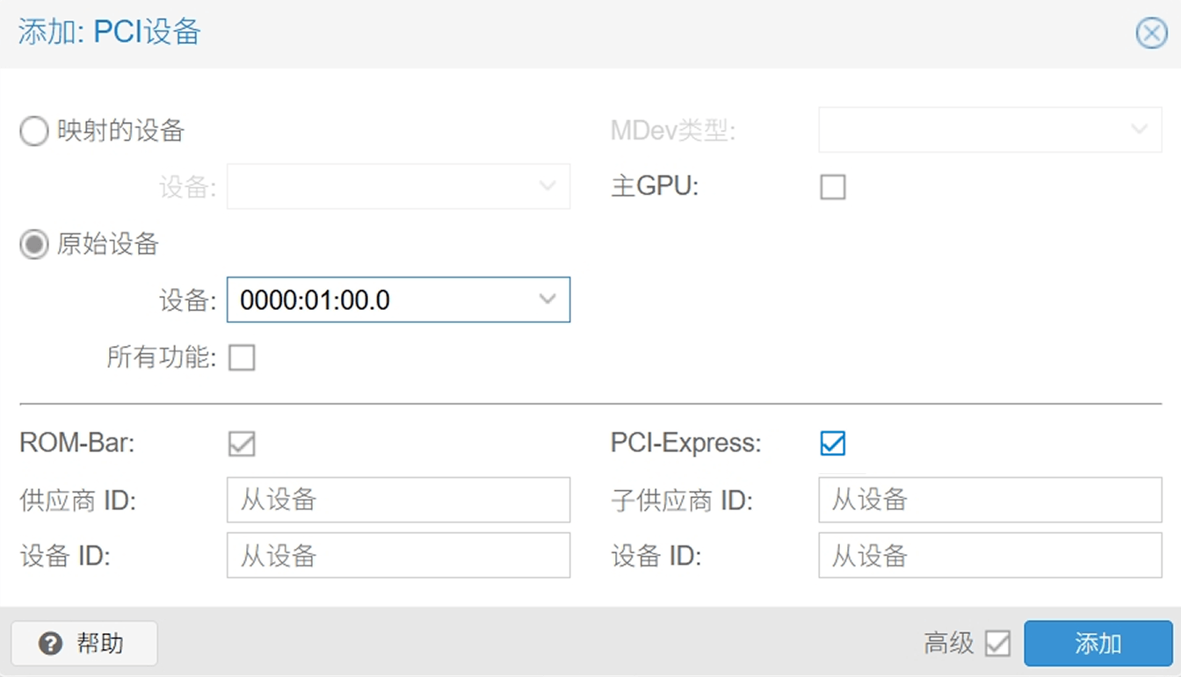Click the 子供应商 ID input field
This screenshot has width=1181, height=677.
[x=990, y=499]
